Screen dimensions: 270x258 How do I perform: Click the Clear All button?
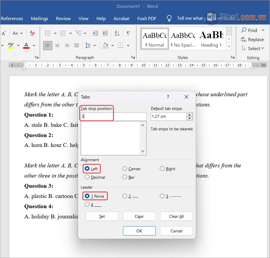click(x=176, y=216)
